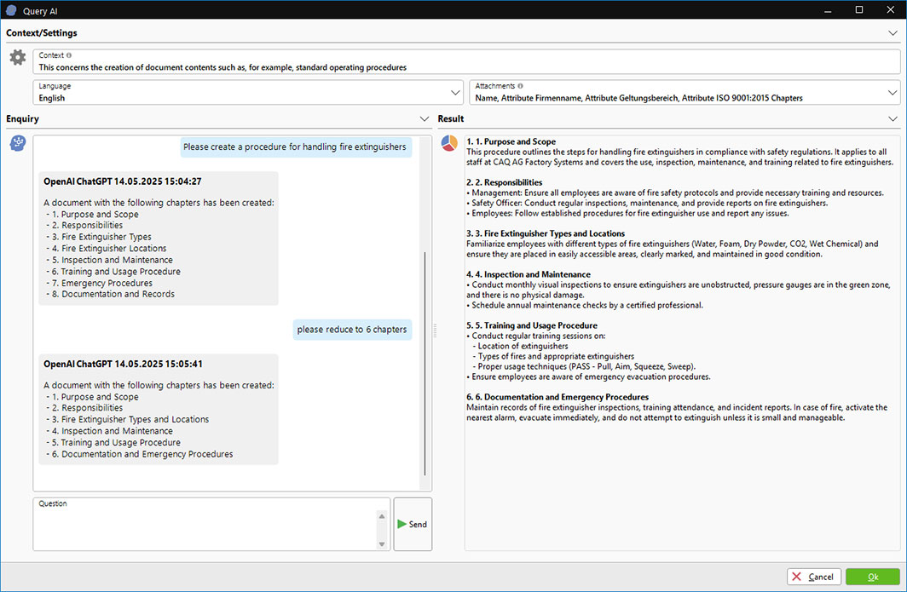This screenshot has height=592, width=907.
Task: Collapse the Result section chevron
Action: point(893,118)
